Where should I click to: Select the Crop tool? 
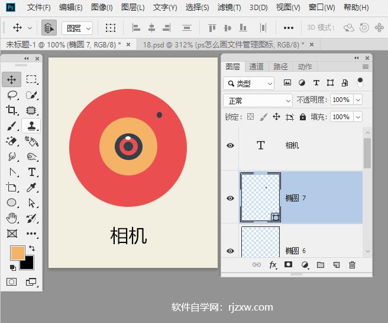pos(12,110)
